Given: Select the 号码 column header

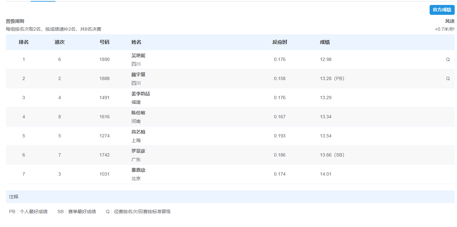Looking at the screenshot, I should 104,42.
